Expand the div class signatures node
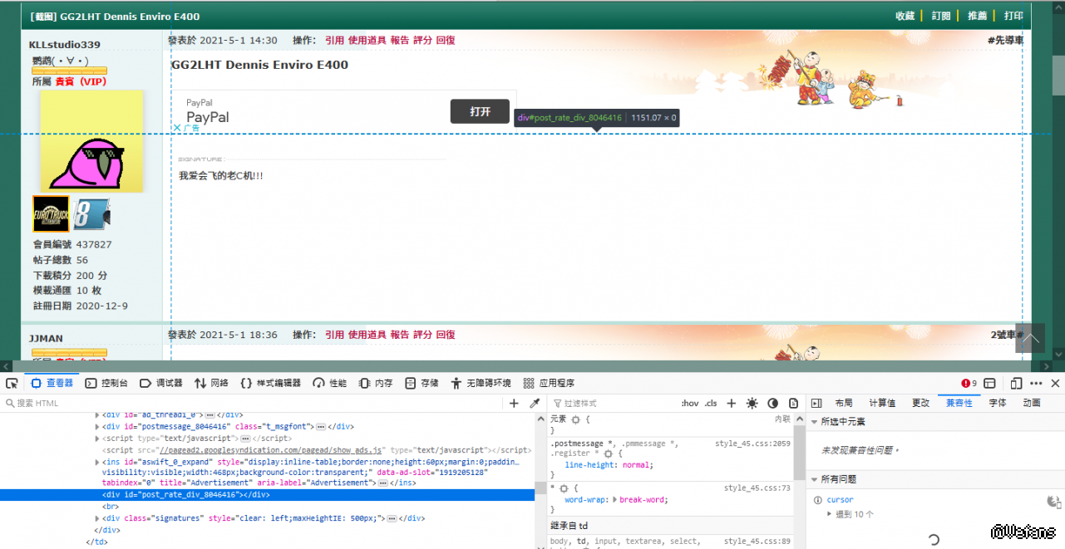 tap(98, 518)
